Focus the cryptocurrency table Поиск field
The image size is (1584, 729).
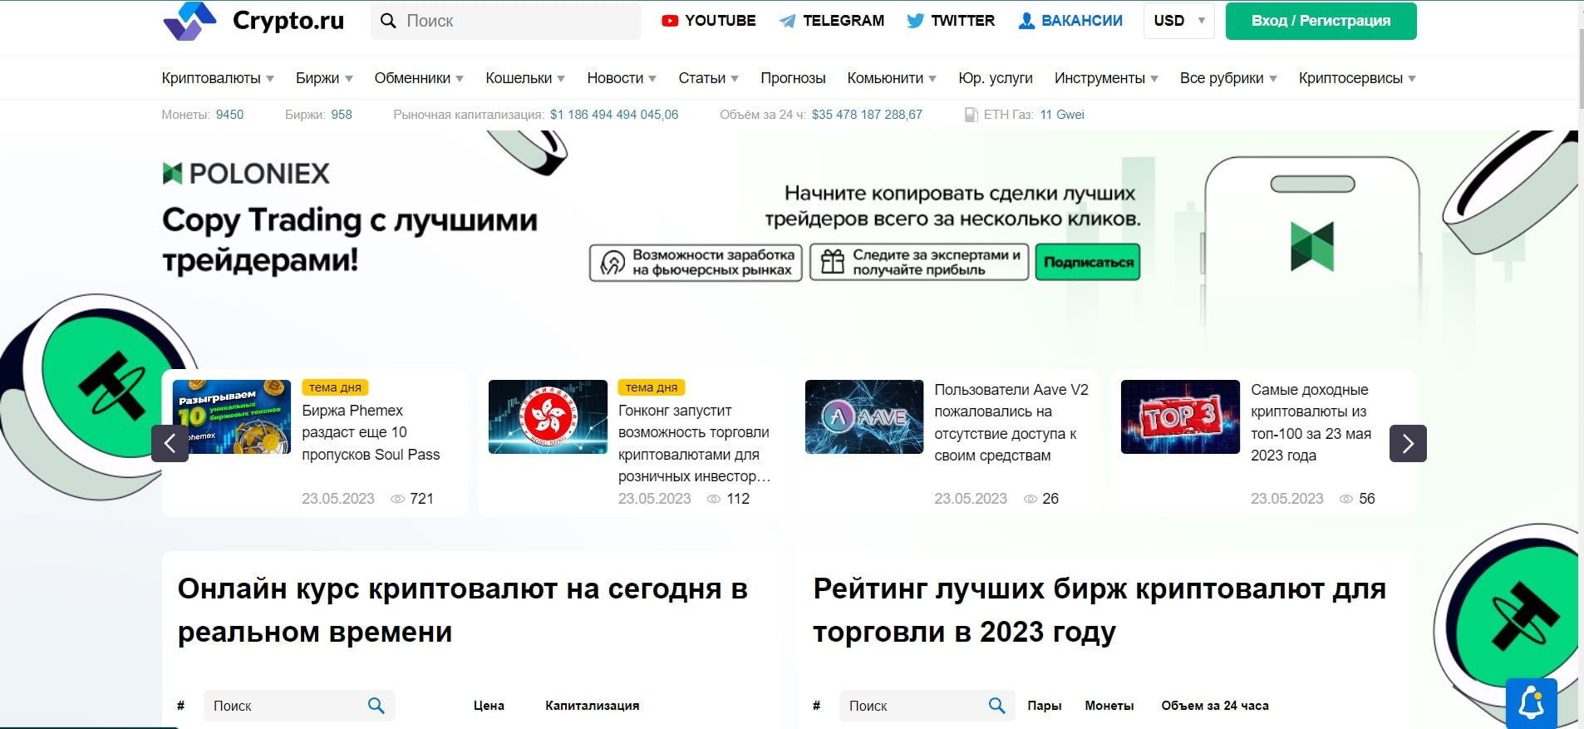[x=299, y=706]
